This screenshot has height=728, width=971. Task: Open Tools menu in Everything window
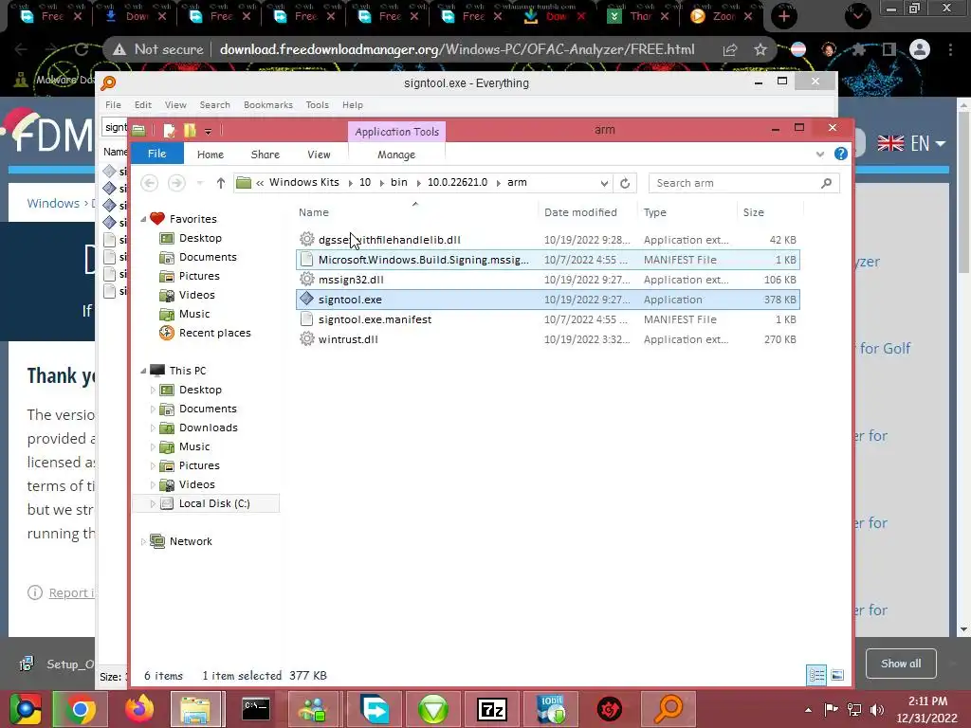pos(317,104)
